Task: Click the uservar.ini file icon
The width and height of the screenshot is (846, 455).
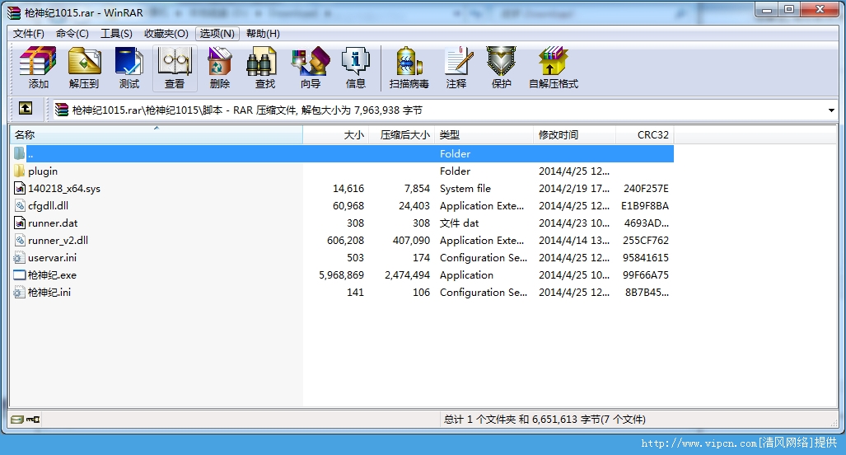Action: (20, 257)
